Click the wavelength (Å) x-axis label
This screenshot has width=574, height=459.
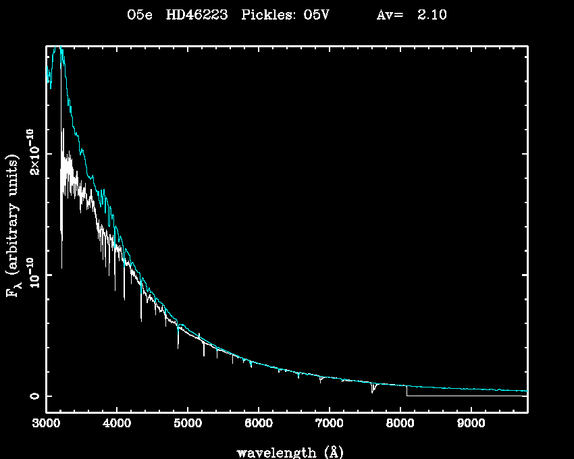tap(285, 452)
